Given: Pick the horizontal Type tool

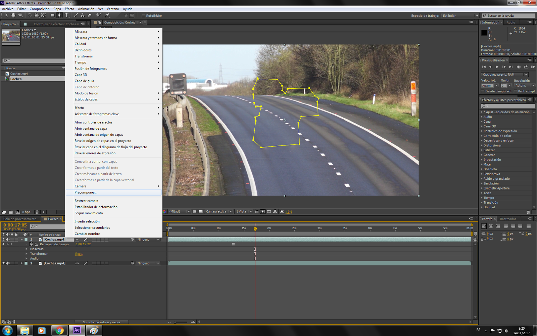Looking at the screenshot, I should pyautogui.click(x=67, y=15).
